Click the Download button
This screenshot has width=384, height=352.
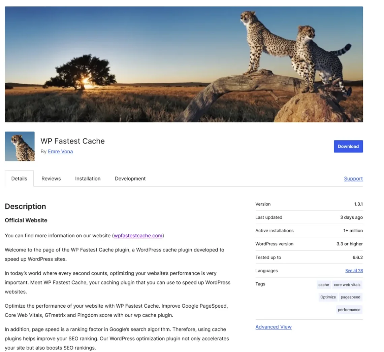(x=348, y=146)
